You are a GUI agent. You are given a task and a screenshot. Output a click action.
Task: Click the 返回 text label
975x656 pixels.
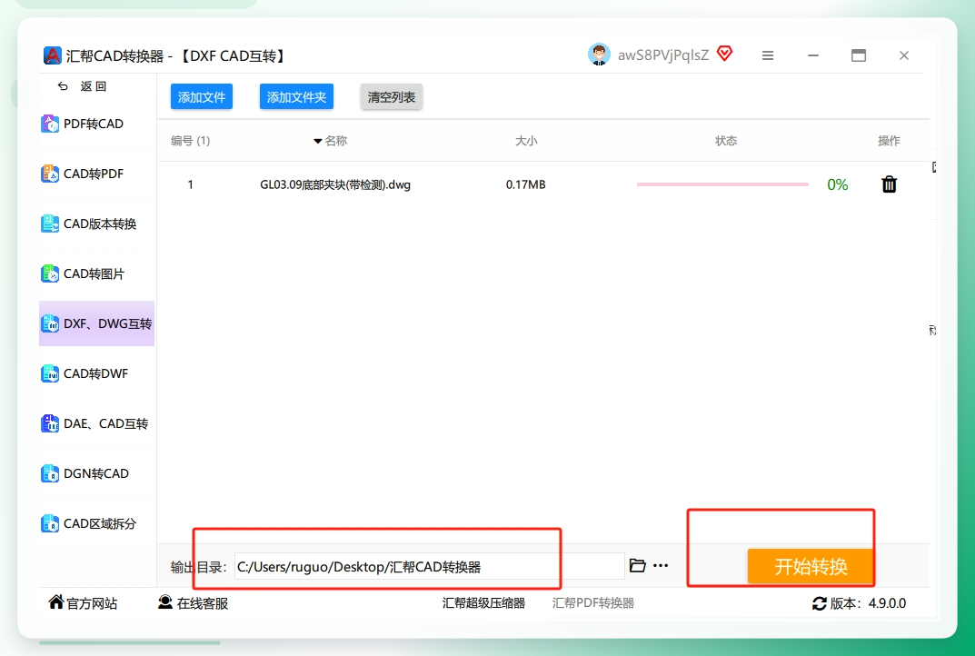tap(94, 86)
